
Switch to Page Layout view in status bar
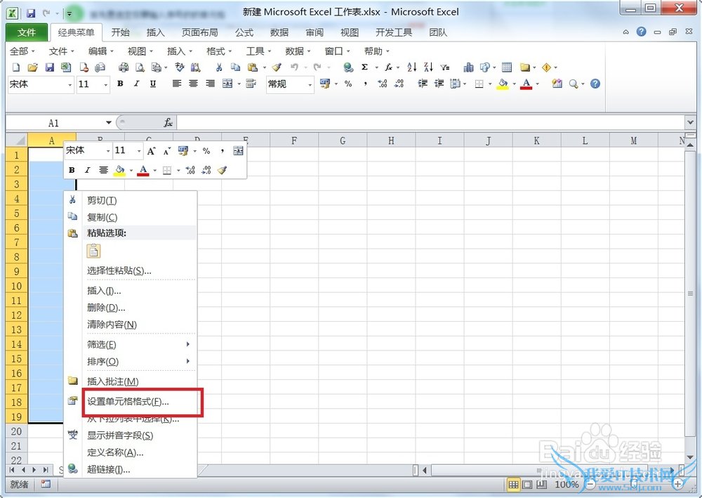(527, 485)
